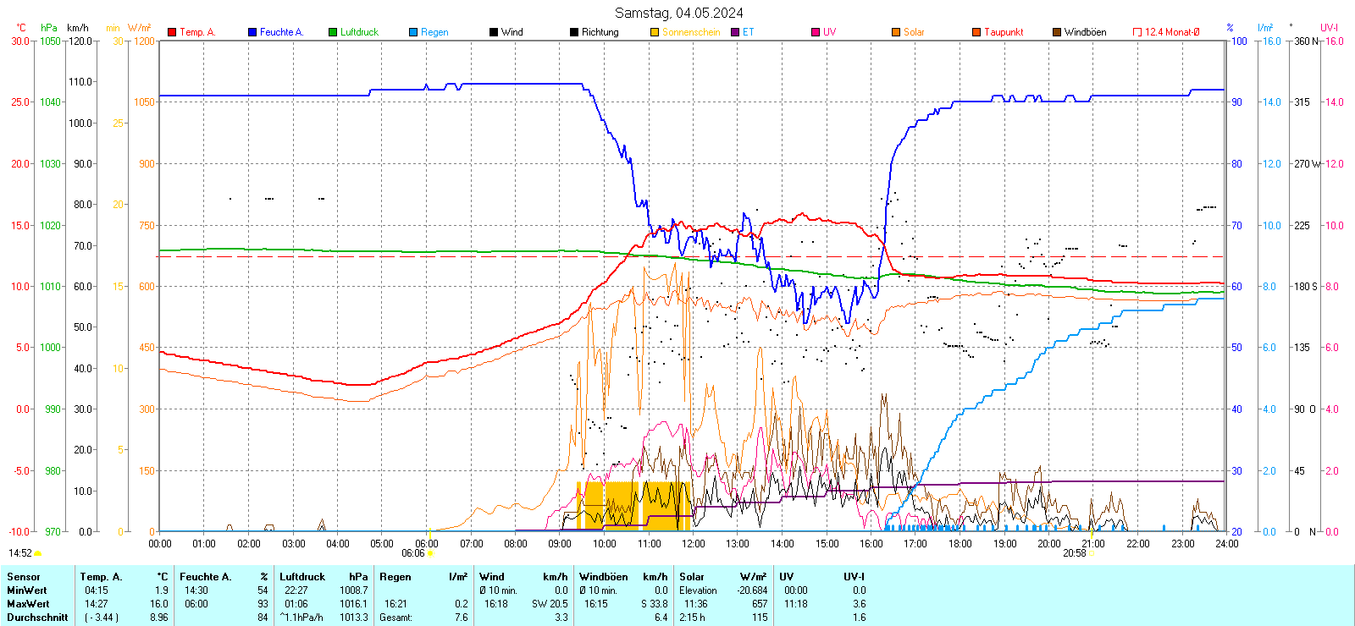The height and width of the screenshot is (626, 1355).
Task: Click the sun icon beside 14:52
Action: [x=37, y=553]
